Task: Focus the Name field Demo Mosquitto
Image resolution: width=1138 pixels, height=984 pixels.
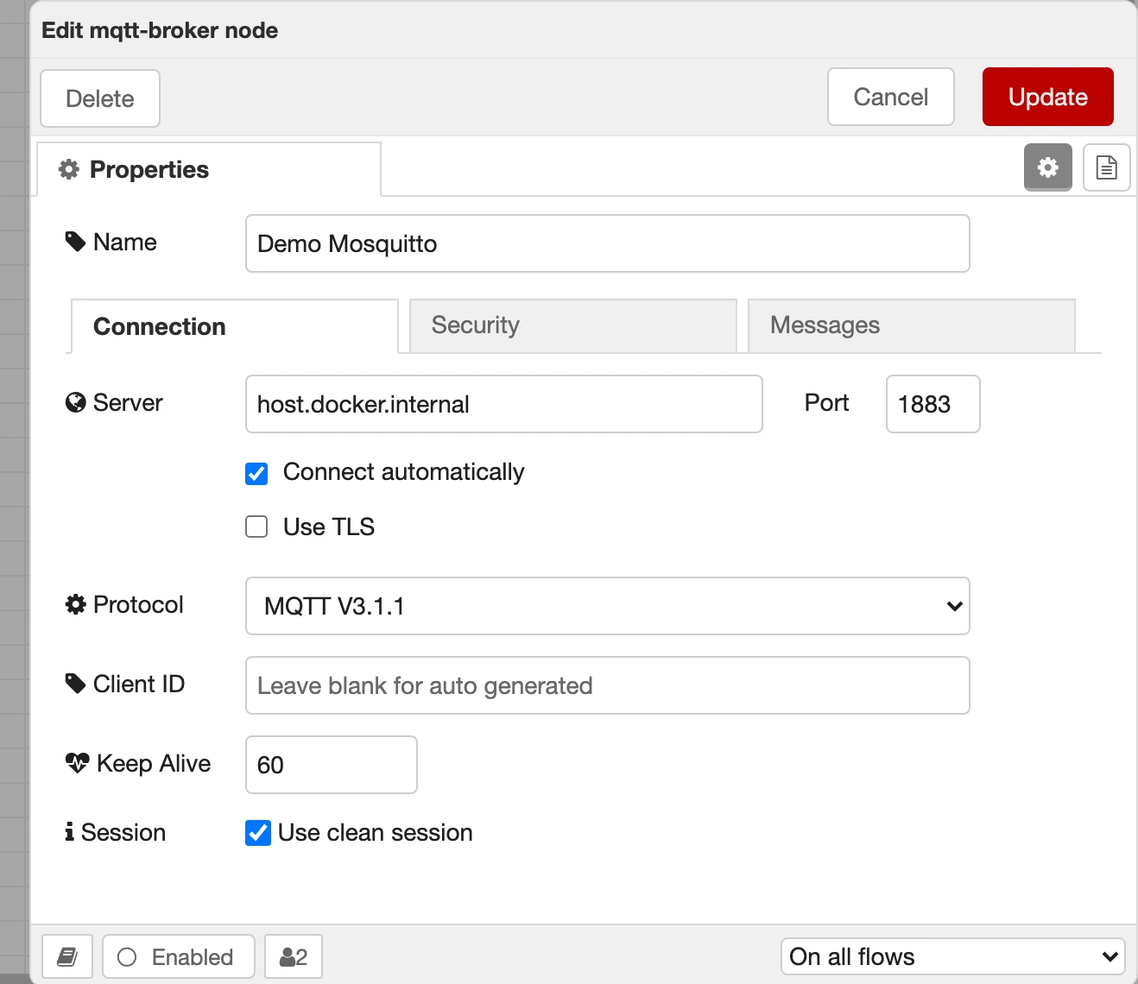Action: [x=608, y=243]
